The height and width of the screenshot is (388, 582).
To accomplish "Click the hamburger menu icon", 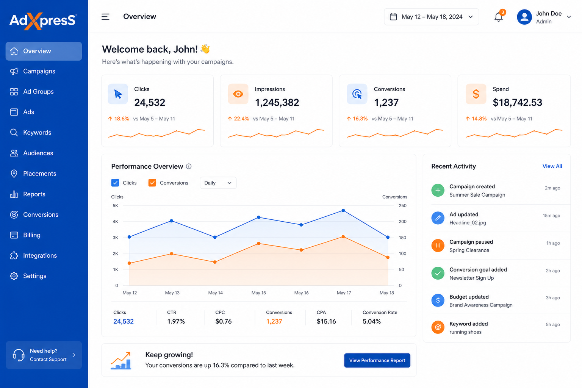I will (105, 17).
